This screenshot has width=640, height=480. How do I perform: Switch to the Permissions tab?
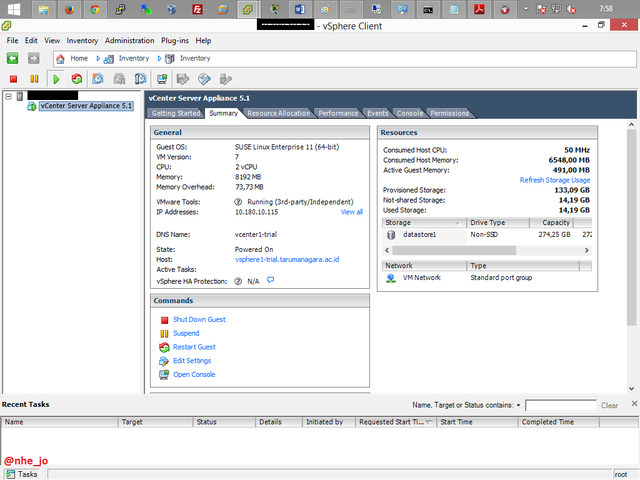[450, 114]
